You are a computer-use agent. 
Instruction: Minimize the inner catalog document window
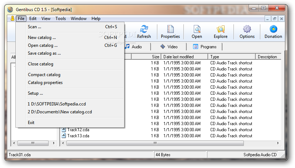click(267, 19)
